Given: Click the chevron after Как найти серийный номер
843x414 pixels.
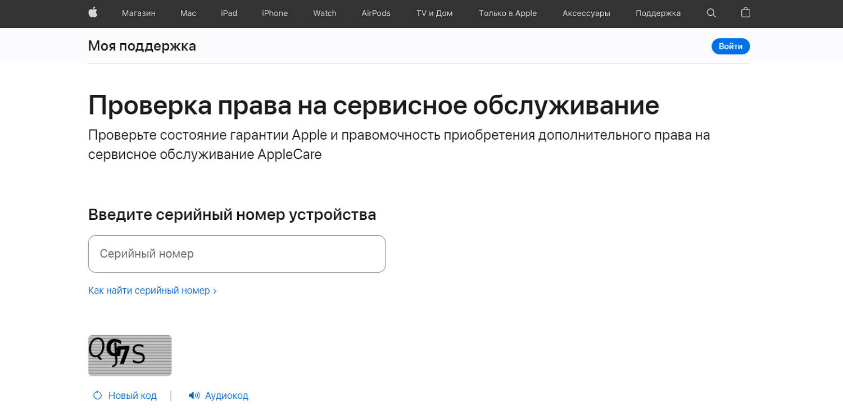Looking at the screenshot, I should 215,291.
